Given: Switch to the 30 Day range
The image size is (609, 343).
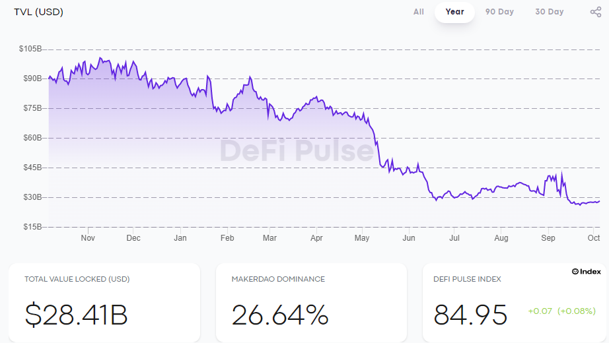Looking at the screenshot, I should (550, 12).
